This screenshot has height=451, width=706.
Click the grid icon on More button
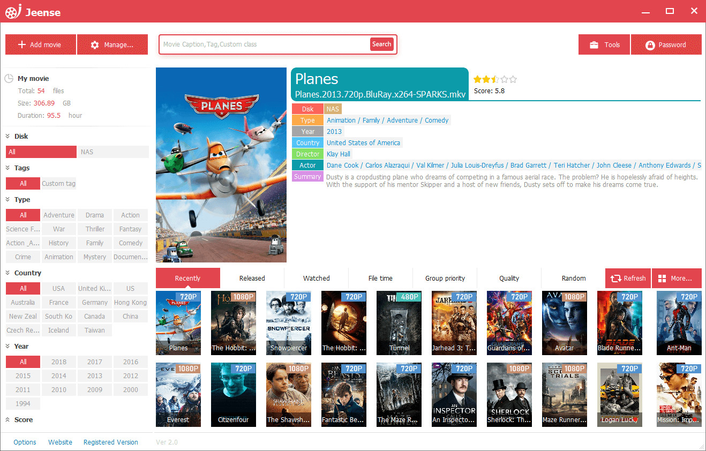(x=662, y=279)
